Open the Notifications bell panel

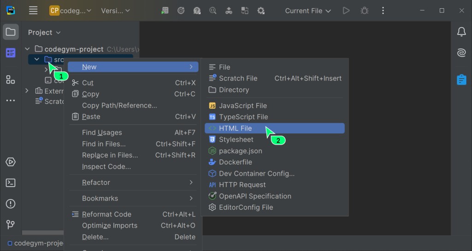click(461, 32)
